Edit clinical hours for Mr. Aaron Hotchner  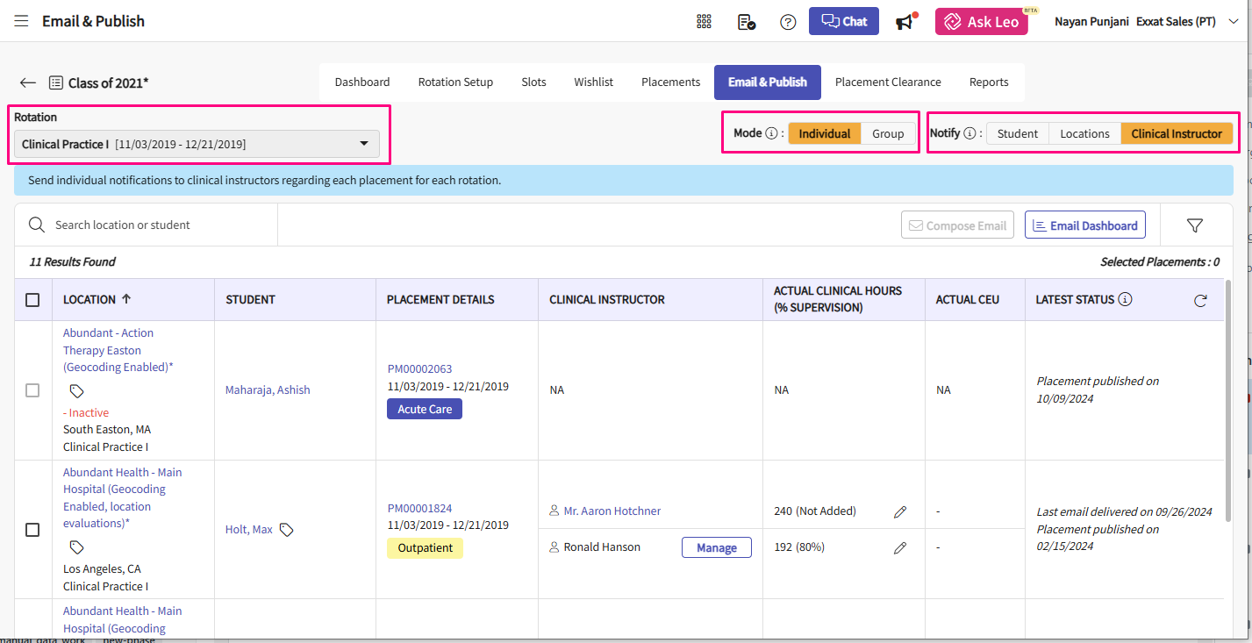tap(899, 511)
